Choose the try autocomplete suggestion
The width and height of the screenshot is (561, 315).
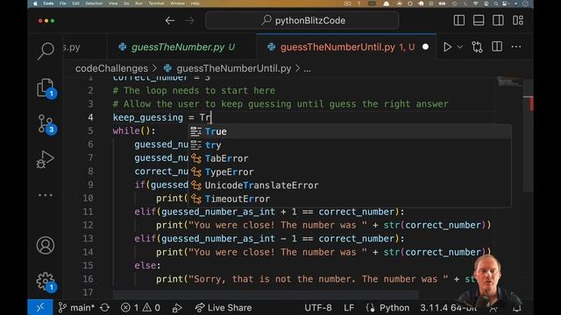click(349, 145)
